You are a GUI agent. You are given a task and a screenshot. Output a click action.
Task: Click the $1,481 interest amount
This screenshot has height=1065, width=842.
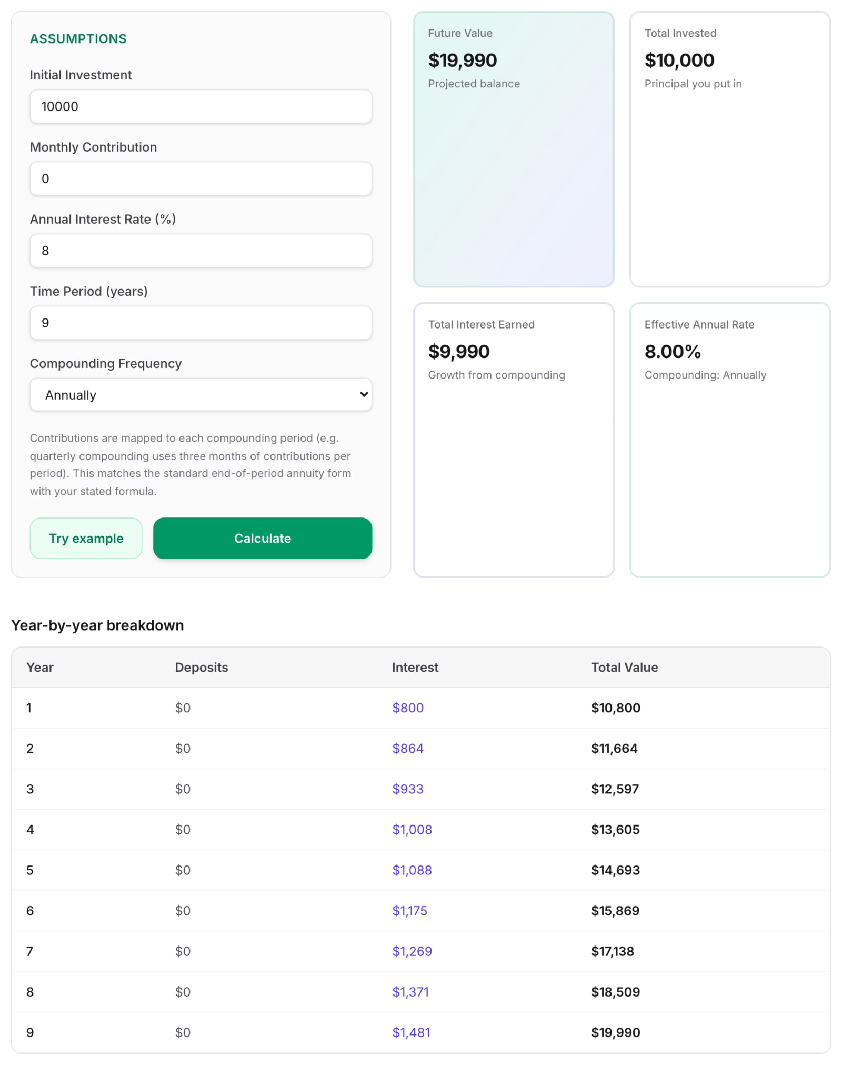[x=411, y=1032]
